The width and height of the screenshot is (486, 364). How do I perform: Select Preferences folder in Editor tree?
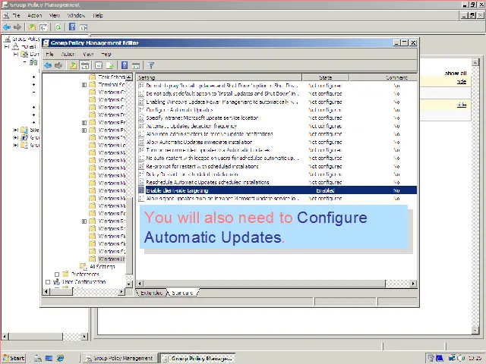point(81,275)
